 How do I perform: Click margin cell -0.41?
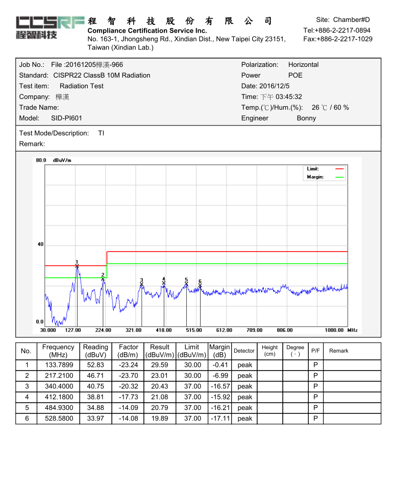pos(220,365)
